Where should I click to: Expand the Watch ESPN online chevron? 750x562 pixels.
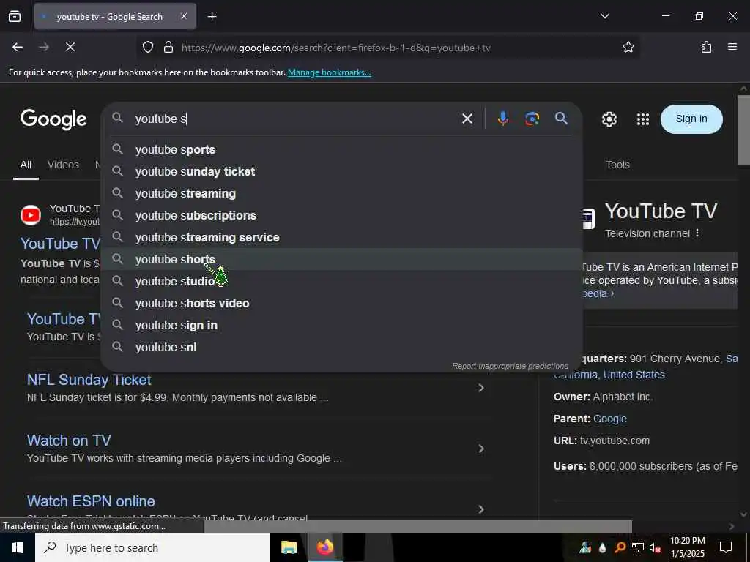(481, 509)
